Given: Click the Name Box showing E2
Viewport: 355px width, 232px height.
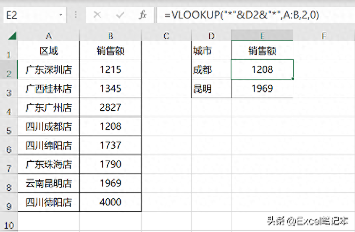Looking at the screenshot, I should (34, 15).
